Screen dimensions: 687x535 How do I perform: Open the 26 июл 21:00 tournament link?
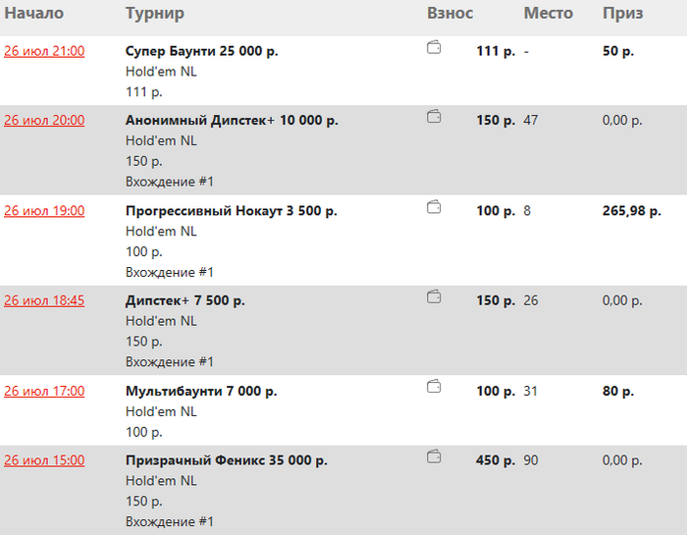tap(44, 51)
